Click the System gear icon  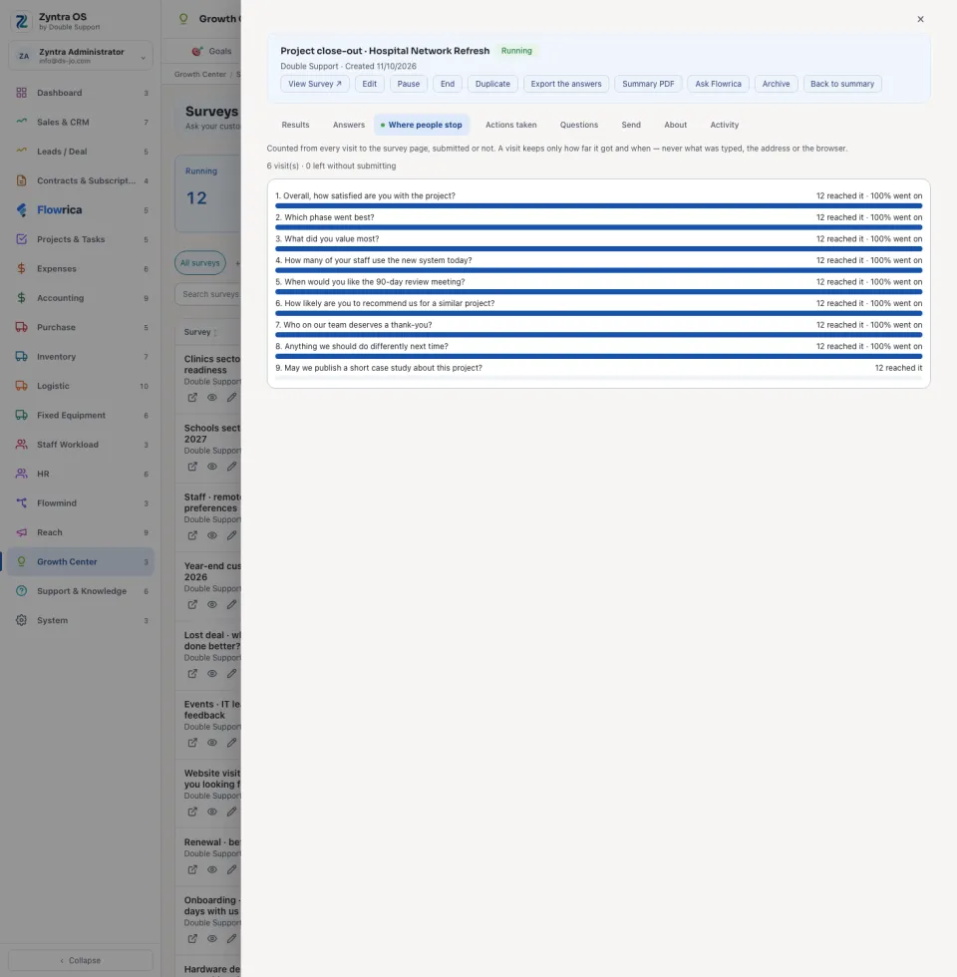[21, 620]
